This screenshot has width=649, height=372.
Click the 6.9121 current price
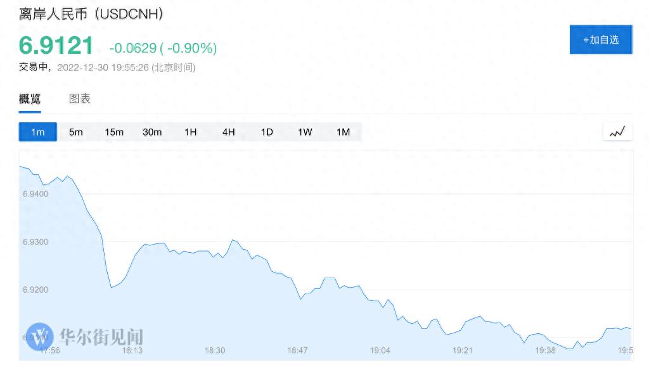click(x=56, y=46)
